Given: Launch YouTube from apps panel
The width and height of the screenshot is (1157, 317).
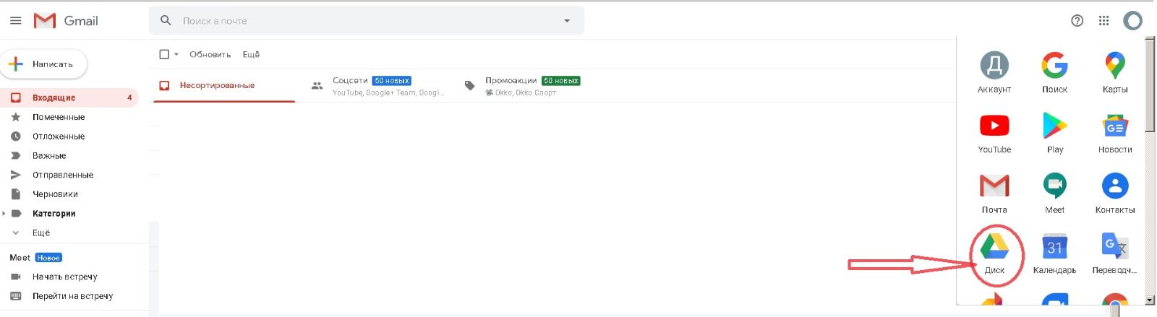Looking at the screenshot, I should pyautogui.click(x=994, y=133).
